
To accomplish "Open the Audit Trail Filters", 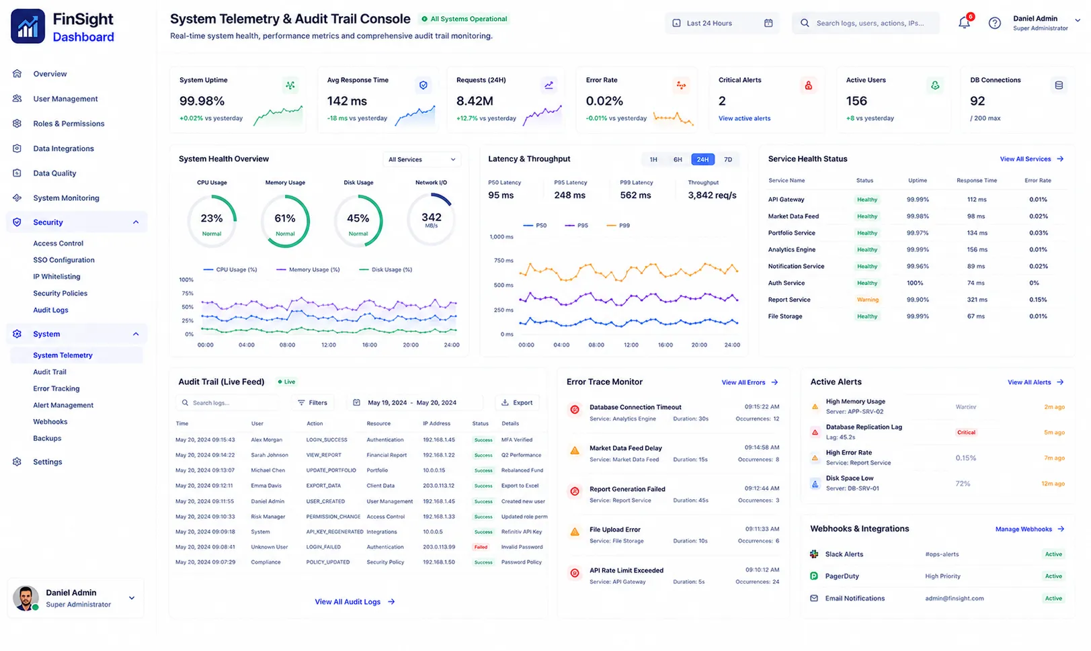I will [x=313, y=403].
